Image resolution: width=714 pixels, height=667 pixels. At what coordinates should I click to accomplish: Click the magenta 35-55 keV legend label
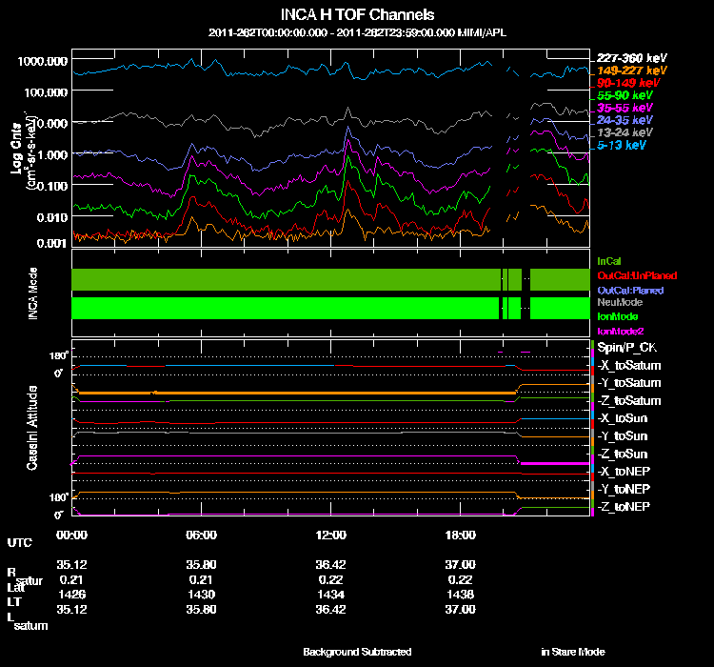[625, 109]
